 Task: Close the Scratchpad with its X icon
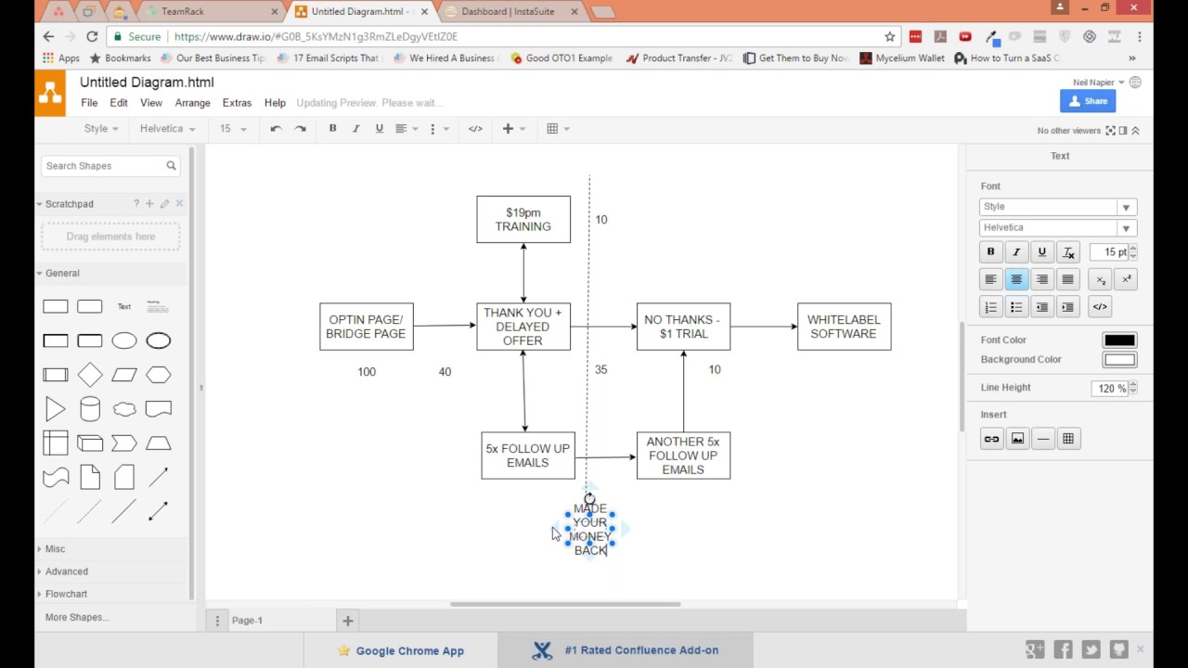pyautogui.click(x=179, y=204)
